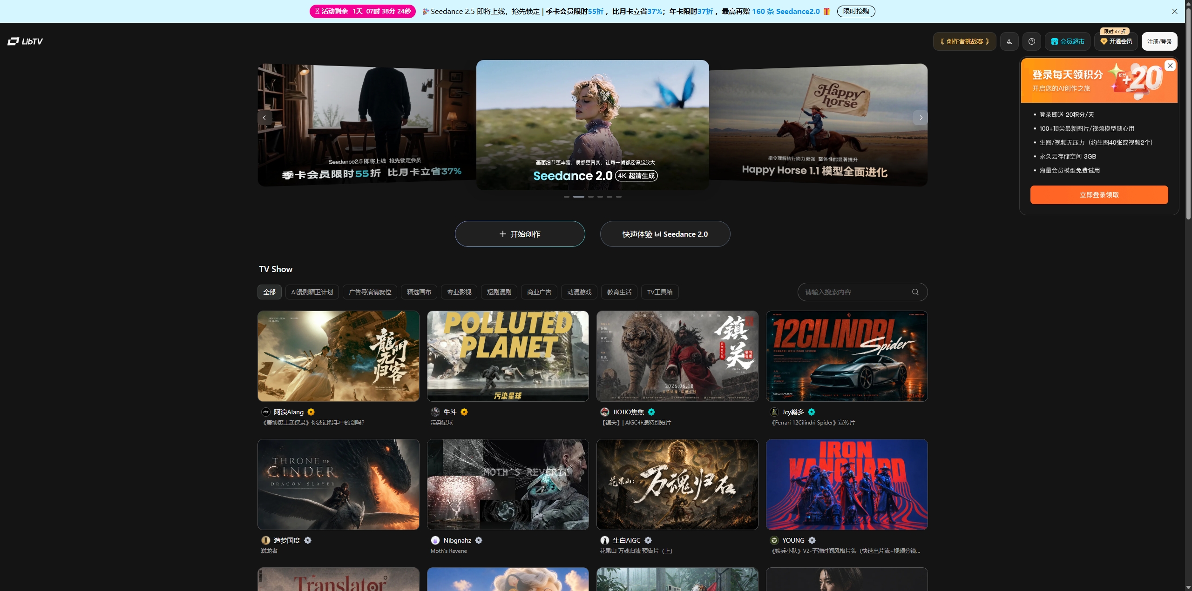Focus the 请输入搜索内容 search field
This screenshot has width=1192, height=591.
pos(863,292)
